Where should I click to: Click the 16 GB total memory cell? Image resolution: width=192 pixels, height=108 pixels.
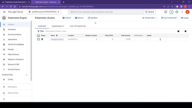pyautogui.click(x=128, y=39)
